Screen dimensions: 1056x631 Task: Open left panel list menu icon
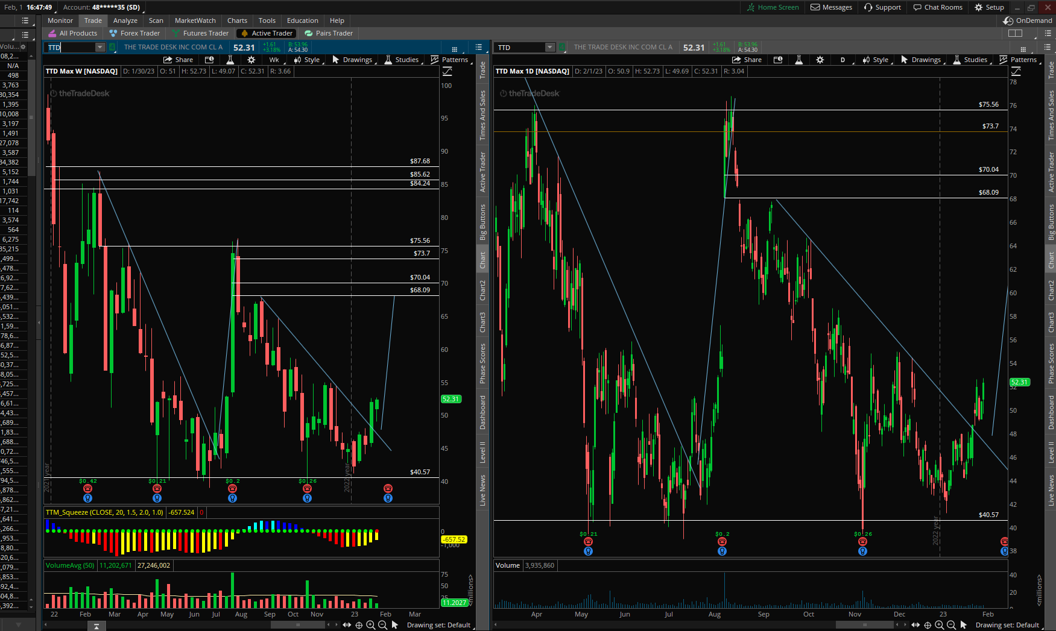(479, 47)
